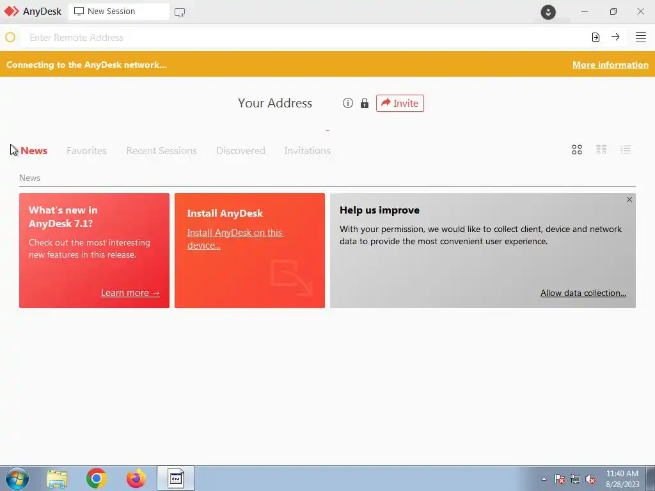This screenshot has height=491, width=655.
Task: Launch Google Chrome from the taskbar
Action: click(97, 478)
